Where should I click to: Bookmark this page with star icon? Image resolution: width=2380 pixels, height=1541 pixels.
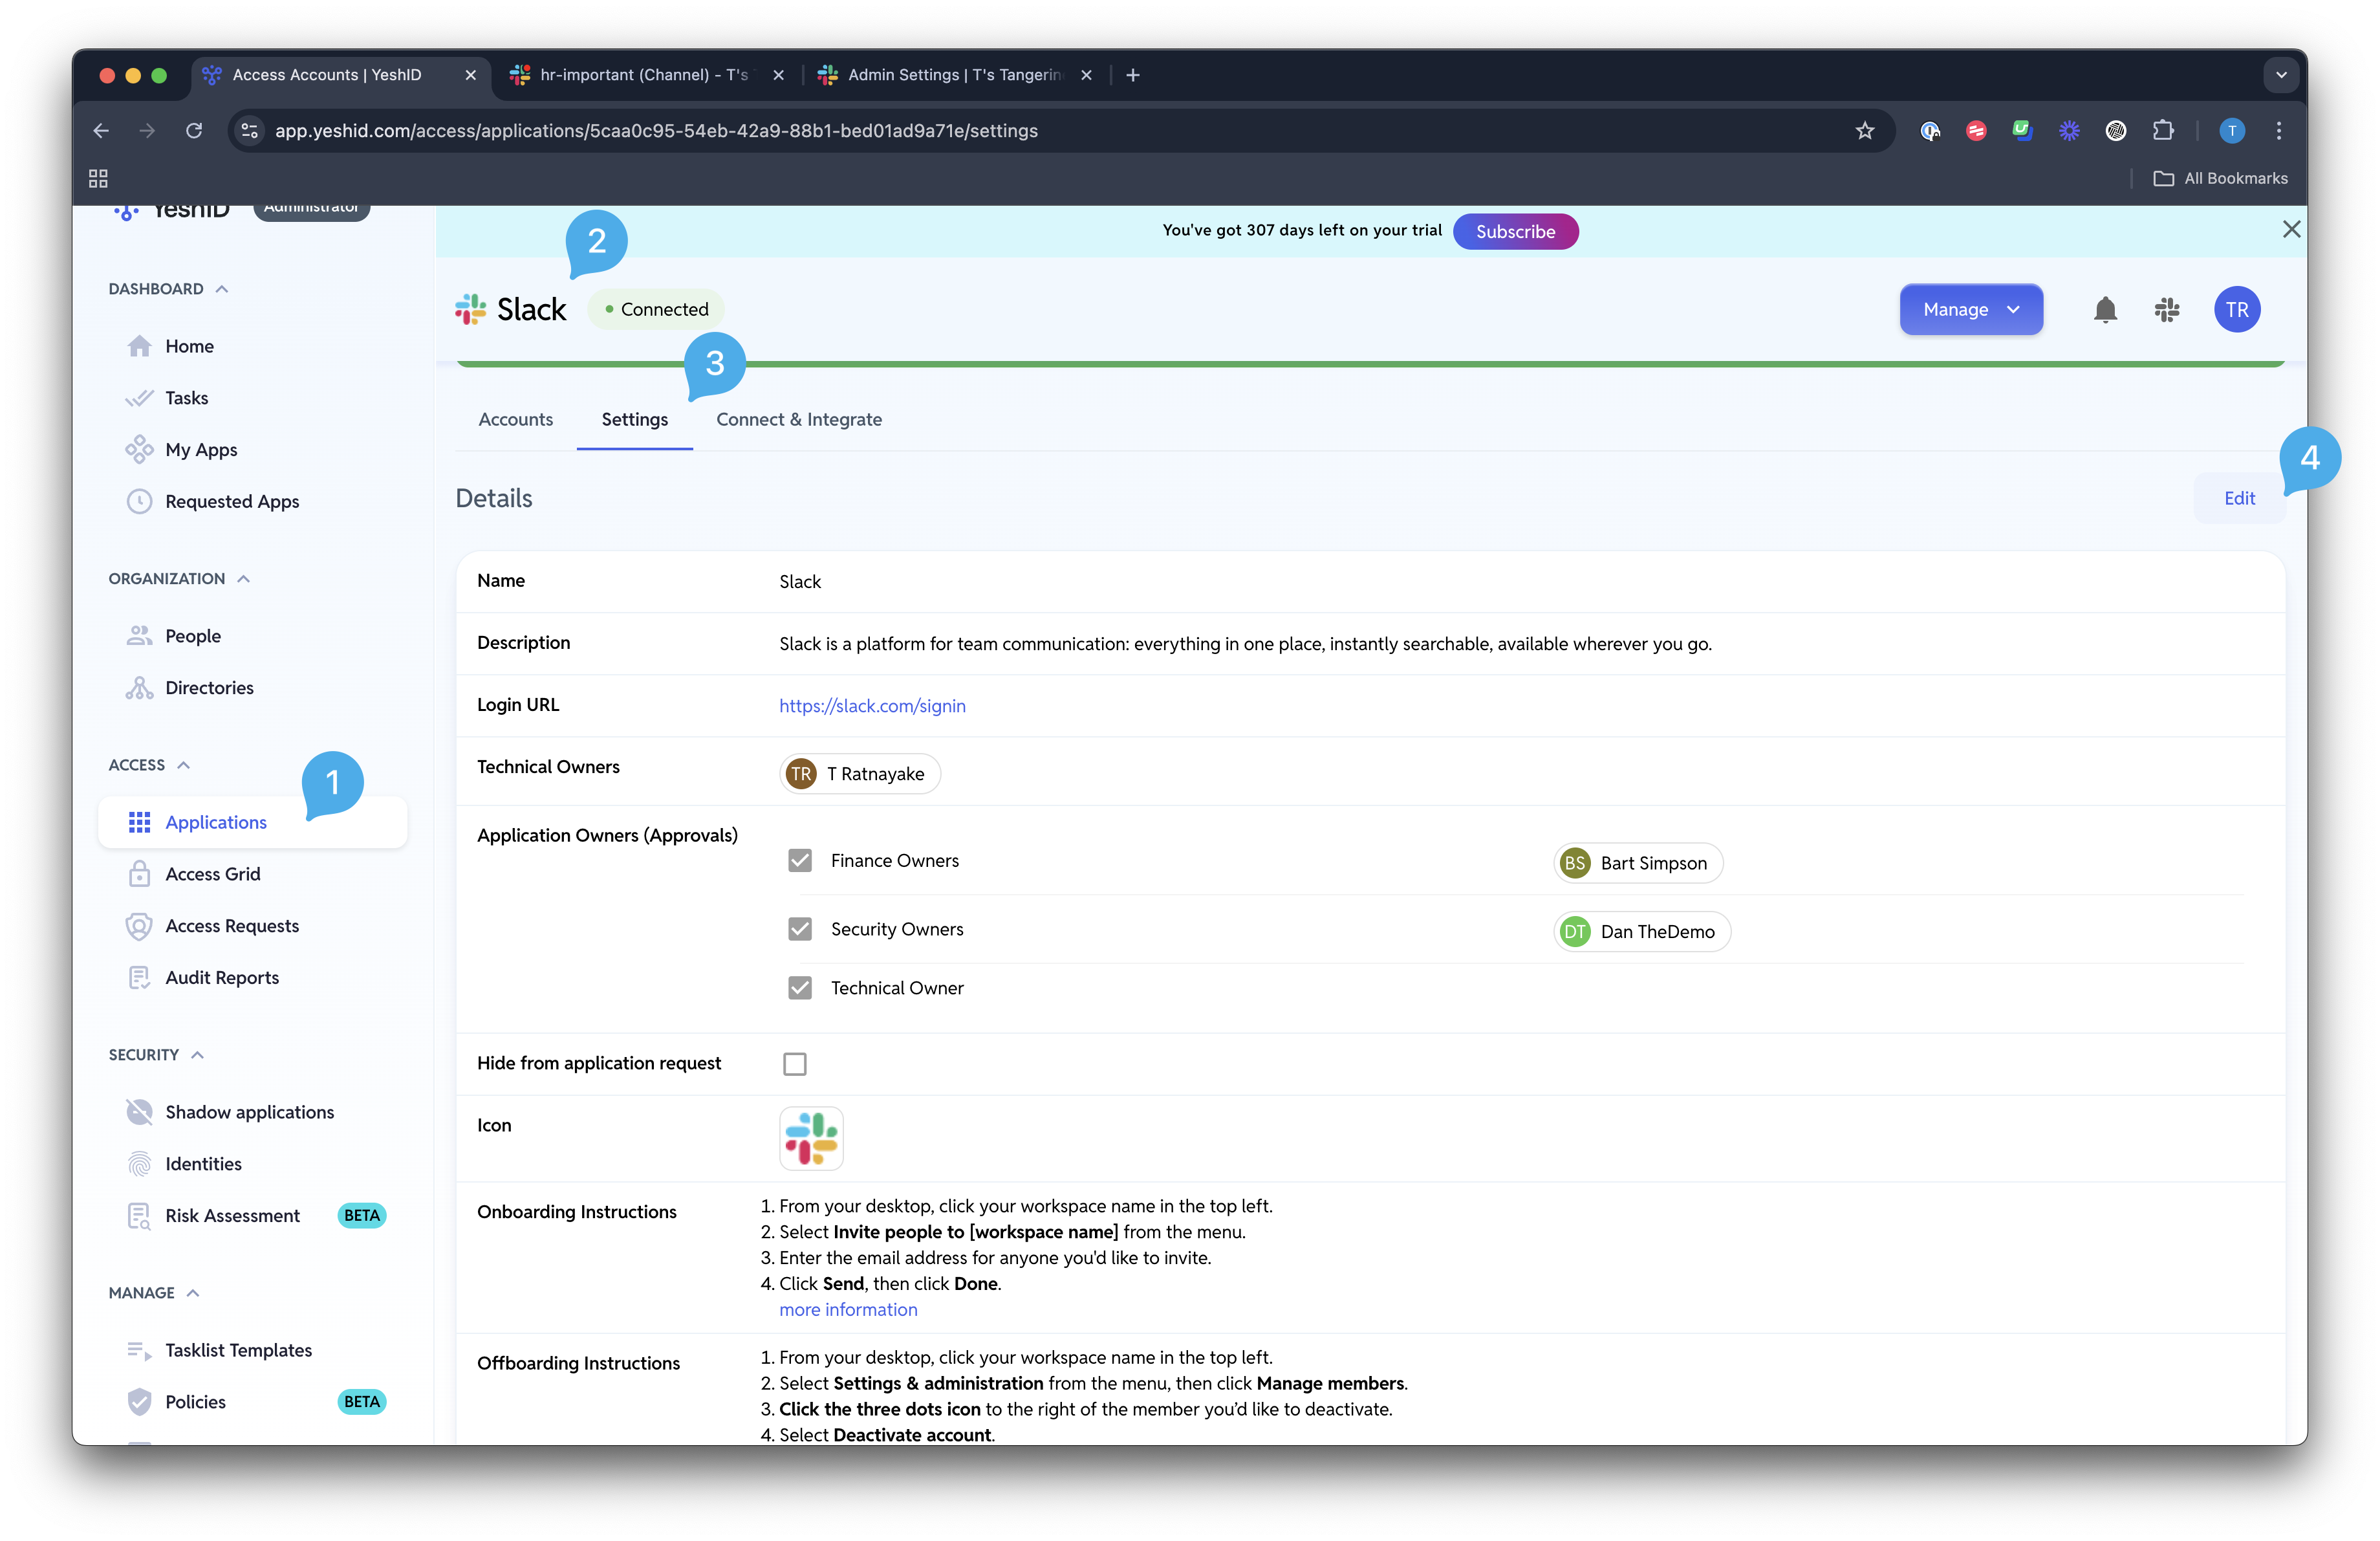point(1865,131)
